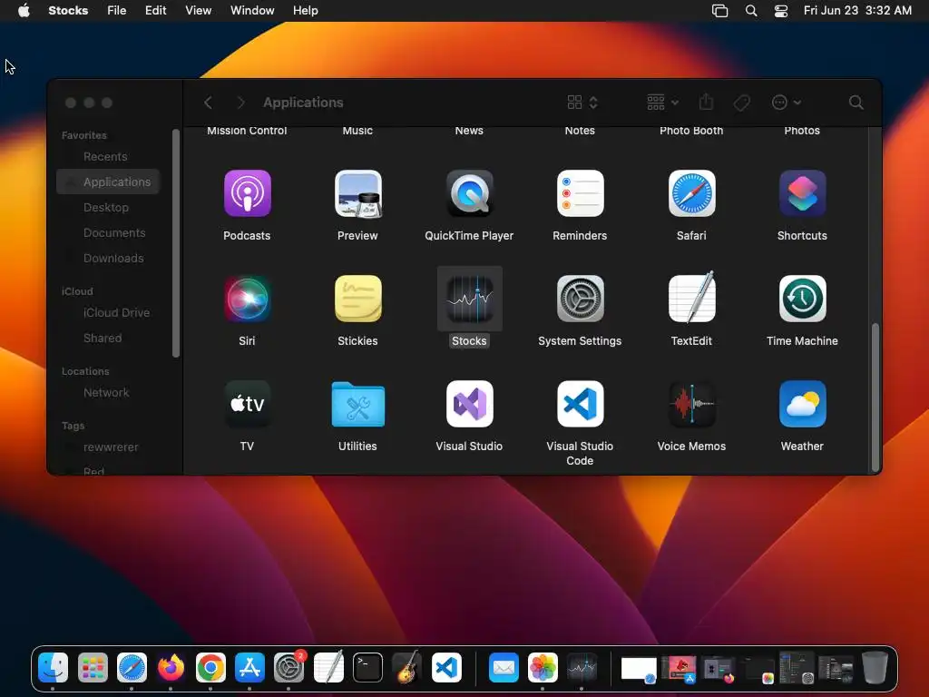Viewport: 929px width, 697px height.
Task: Select Documents in the sidebar
Action: 109,233
